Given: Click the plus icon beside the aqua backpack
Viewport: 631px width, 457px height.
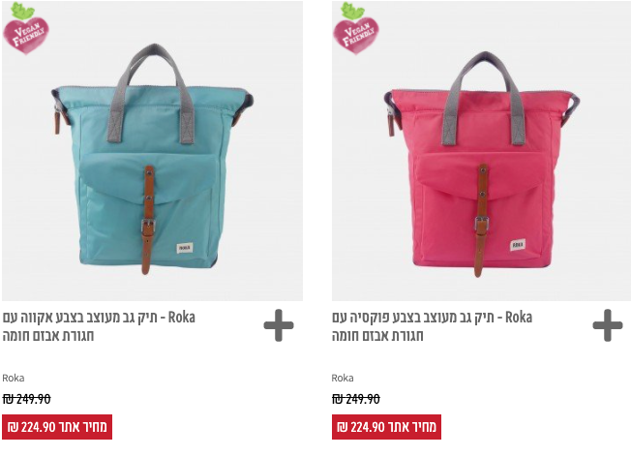Looking at the screenshot, I should coord(279,325).
